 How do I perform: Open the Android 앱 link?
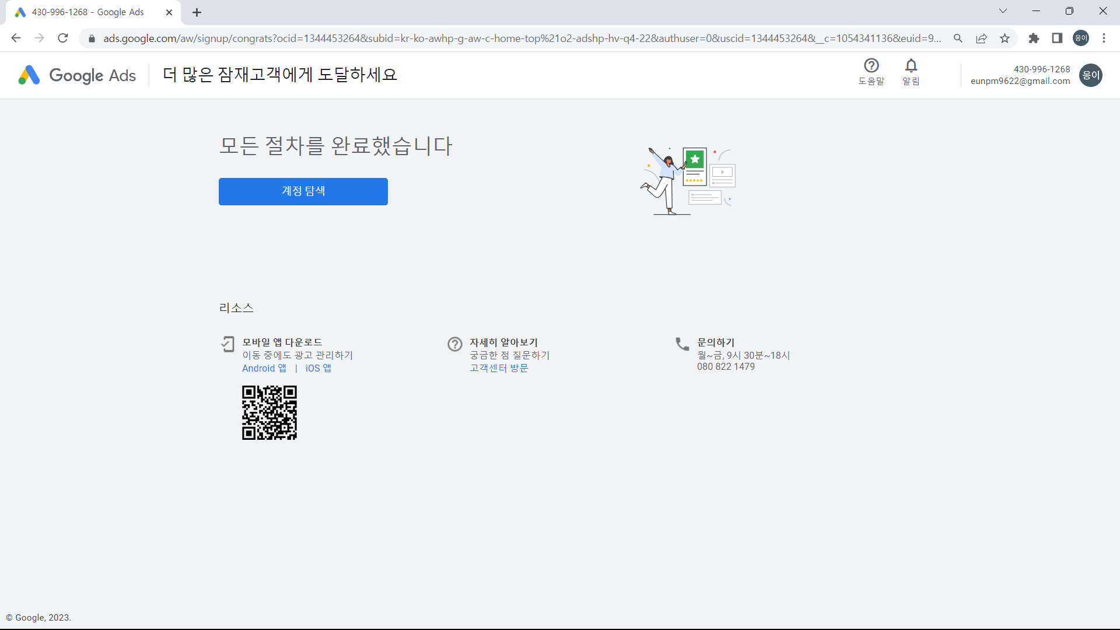[x=264, y=368]
